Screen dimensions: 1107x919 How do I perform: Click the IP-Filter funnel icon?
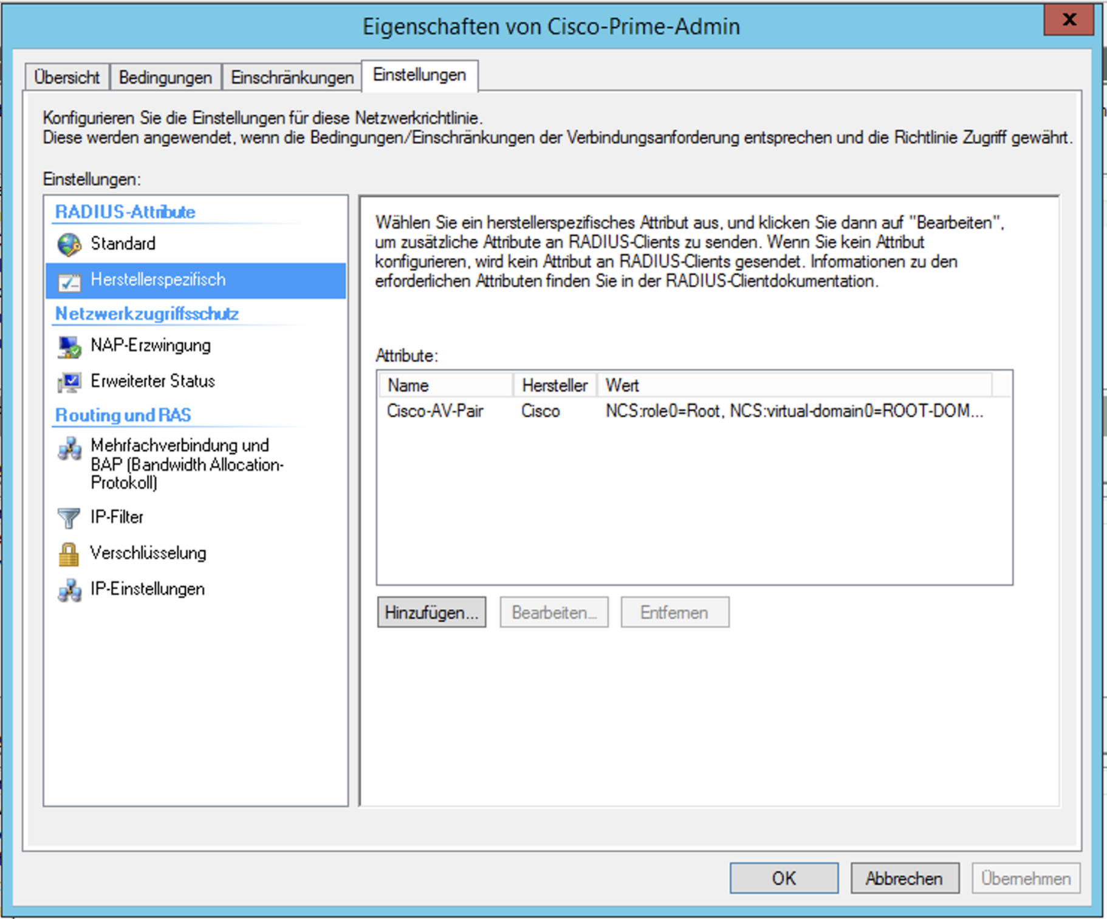coord(69,518)
